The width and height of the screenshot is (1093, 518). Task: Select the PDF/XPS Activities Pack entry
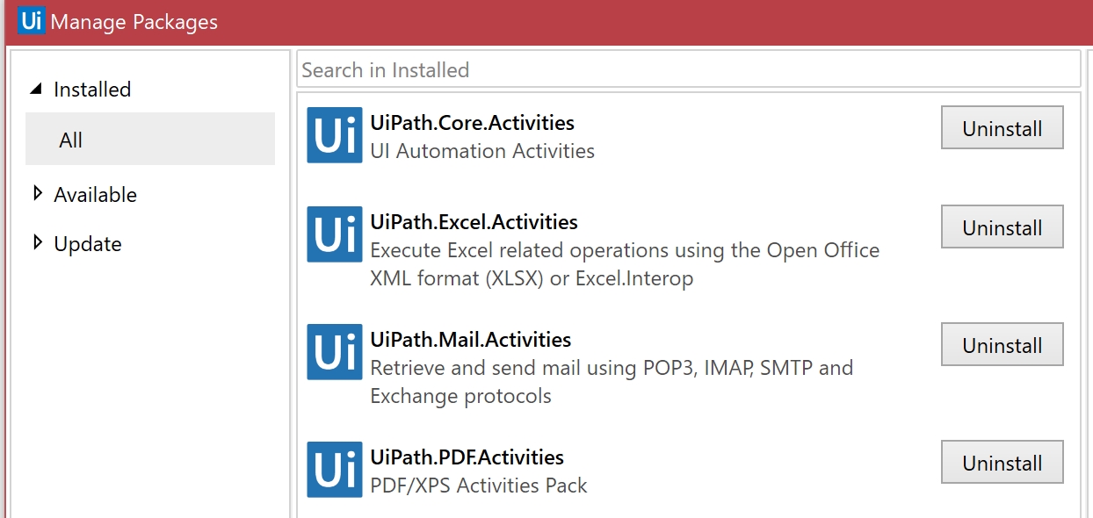[x=479, y=485]
